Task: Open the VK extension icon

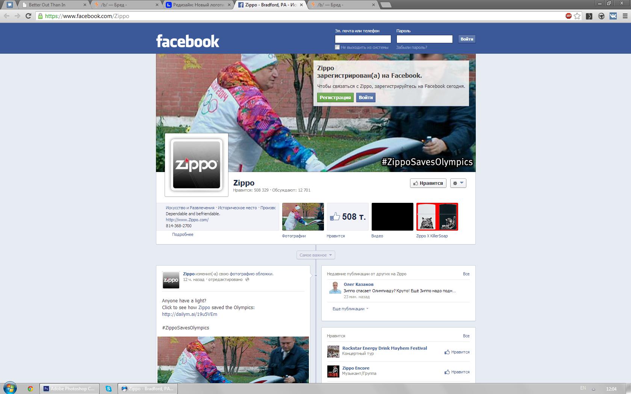Action: coord(613,16)
